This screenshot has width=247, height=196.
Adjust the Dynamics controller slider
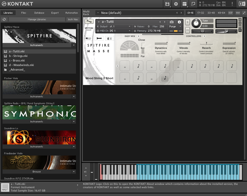tap(161, 43)
